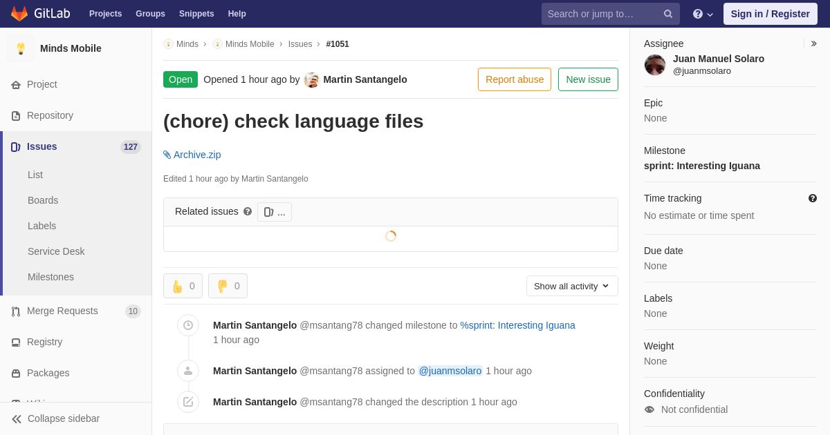Open the Help question mark menu

coord(703,14)
